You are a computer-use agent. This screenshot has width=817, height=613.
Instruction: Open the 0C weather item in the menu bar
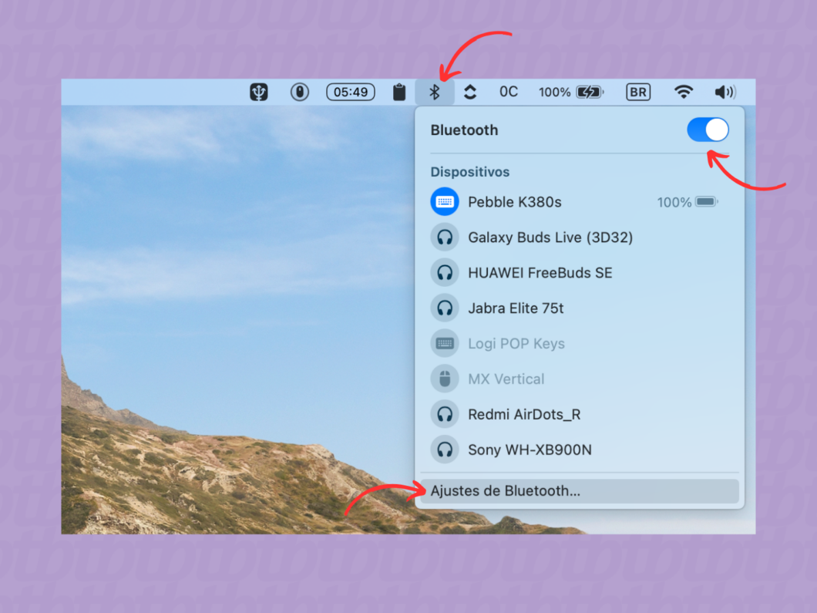coord(509,92)
